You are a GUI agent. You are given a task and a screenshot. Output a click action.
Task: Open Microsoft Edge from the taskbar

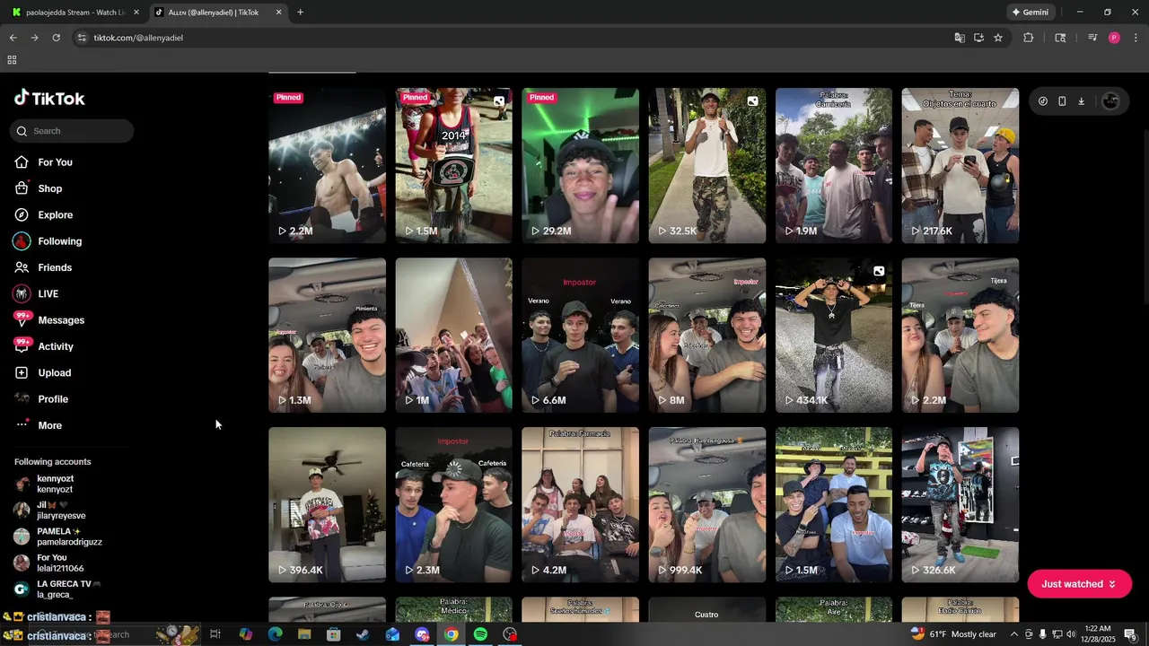coord(275,634)
